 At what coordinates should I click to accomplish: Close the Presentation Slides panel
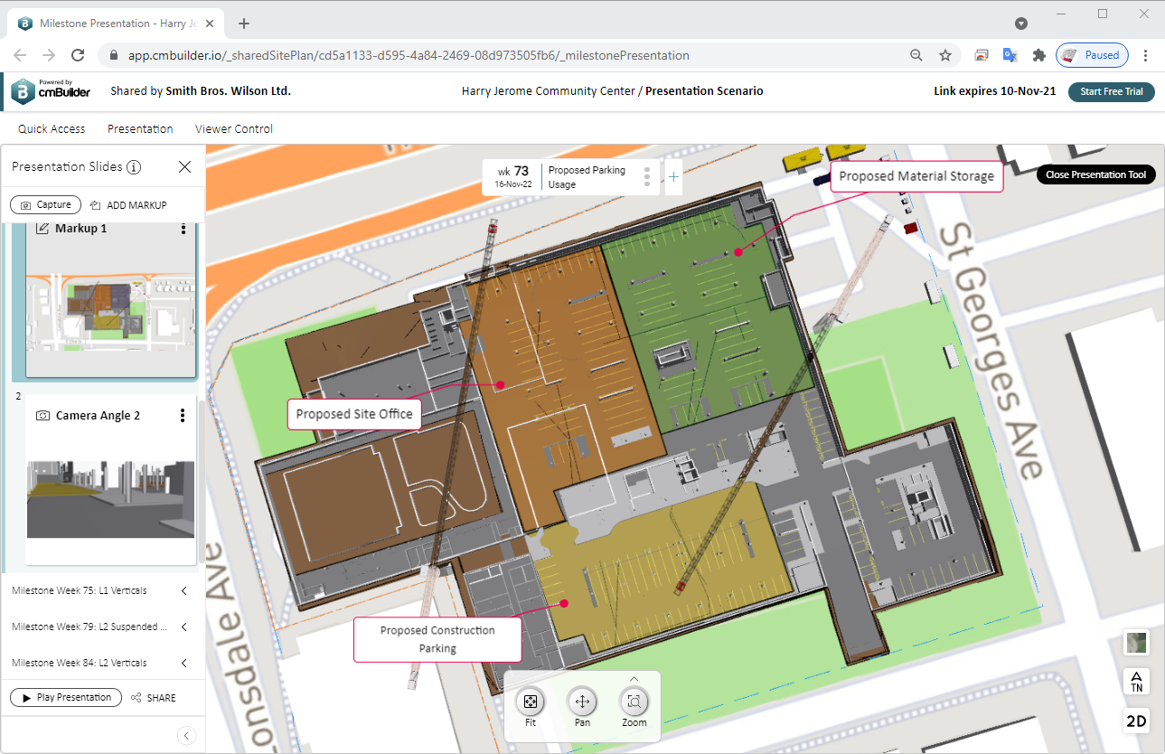coord(184,166)
